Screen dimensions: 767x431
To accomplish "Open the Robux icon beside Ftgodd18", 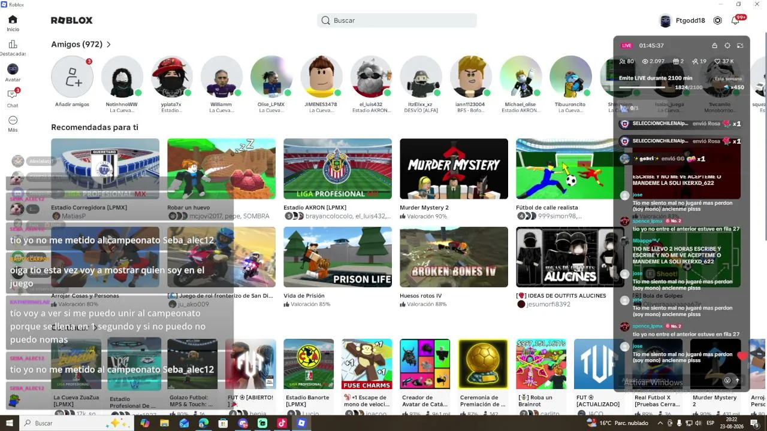I will (x=717, y=20).
